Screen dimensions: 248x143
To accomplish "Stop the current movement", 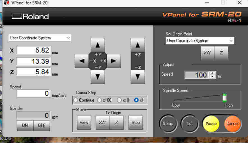I will (x=136, y=123).
